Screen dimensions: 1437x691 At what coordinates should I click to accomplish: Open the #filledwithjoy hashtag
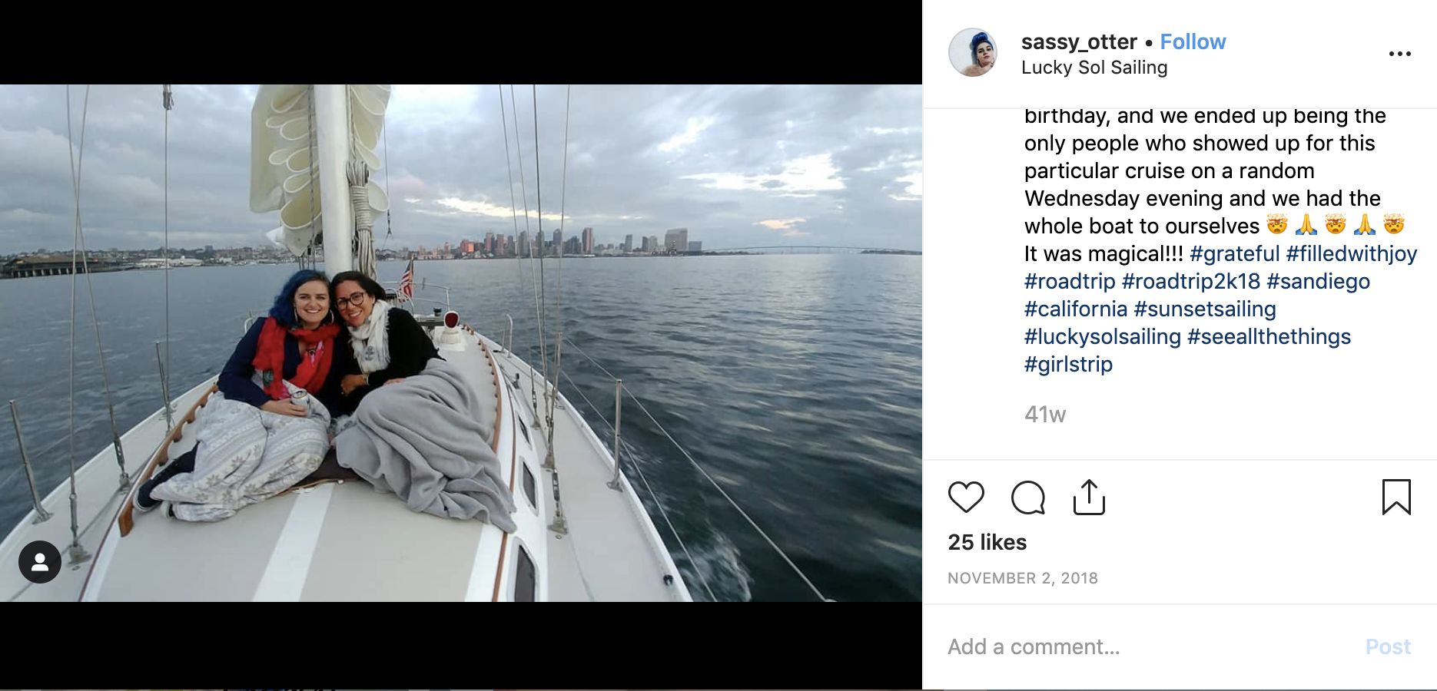(1352, 253)
